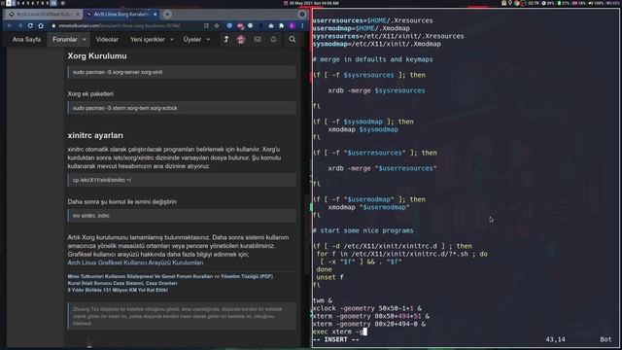The image size is (622, 350).
Task: Click the 'twm &' line in the terminal
Action: (323, 300)
